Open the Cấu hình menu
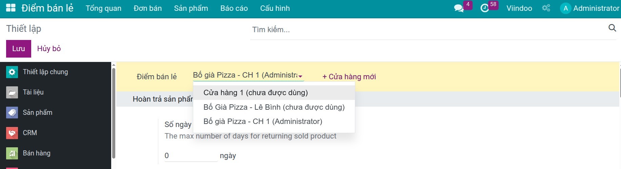The height and width of the screenshot is (169, 621). point(275,8)
